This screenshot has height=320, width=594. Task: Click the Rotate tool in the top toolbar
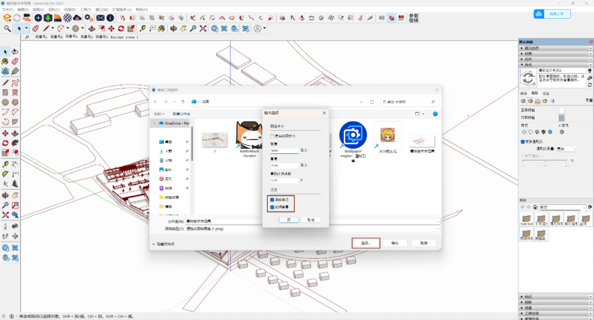121,28
